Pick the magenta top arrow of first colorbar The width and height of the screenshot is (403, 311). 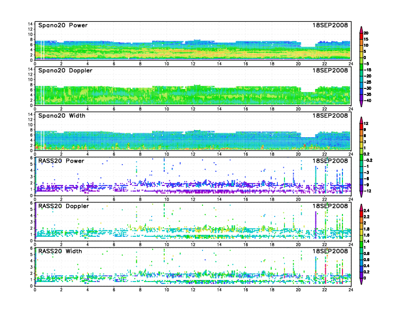(x=361, y=29)
